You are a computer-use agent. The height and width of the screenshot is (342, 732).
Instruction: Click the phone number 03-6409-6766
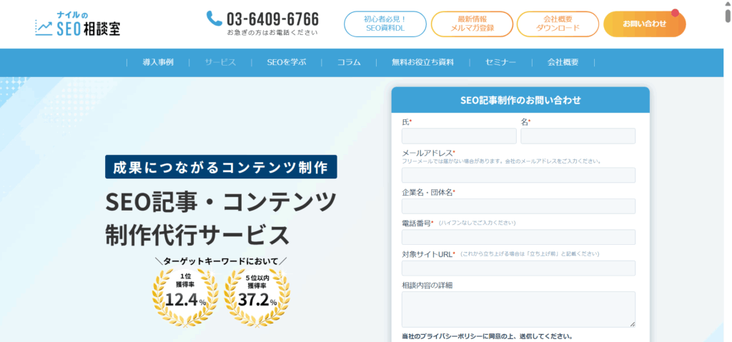click(272, 19)
